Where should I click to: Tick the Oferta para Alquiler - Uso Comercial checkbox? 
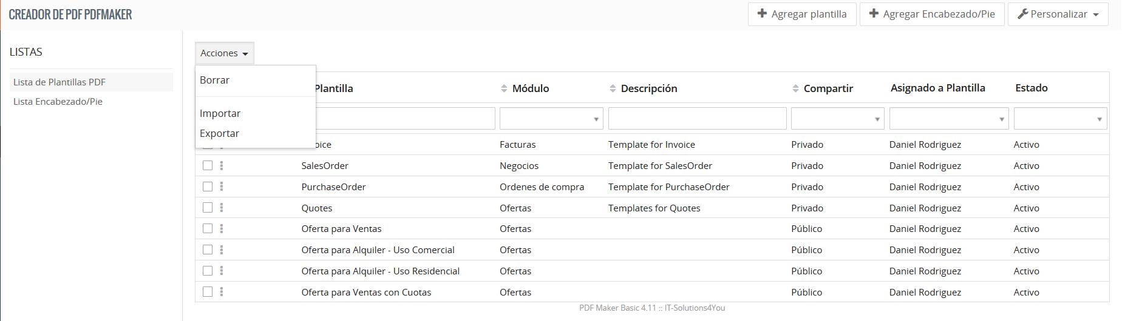tap(208, 250)
